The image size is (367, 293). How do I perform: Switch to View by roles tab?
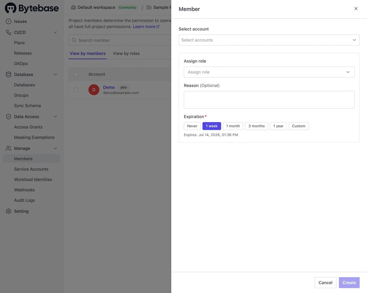pos(126,53)
